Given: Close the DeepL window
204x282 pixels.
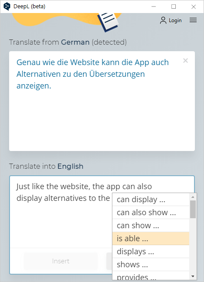Looking at the screenshot, I should pos(194,7).
